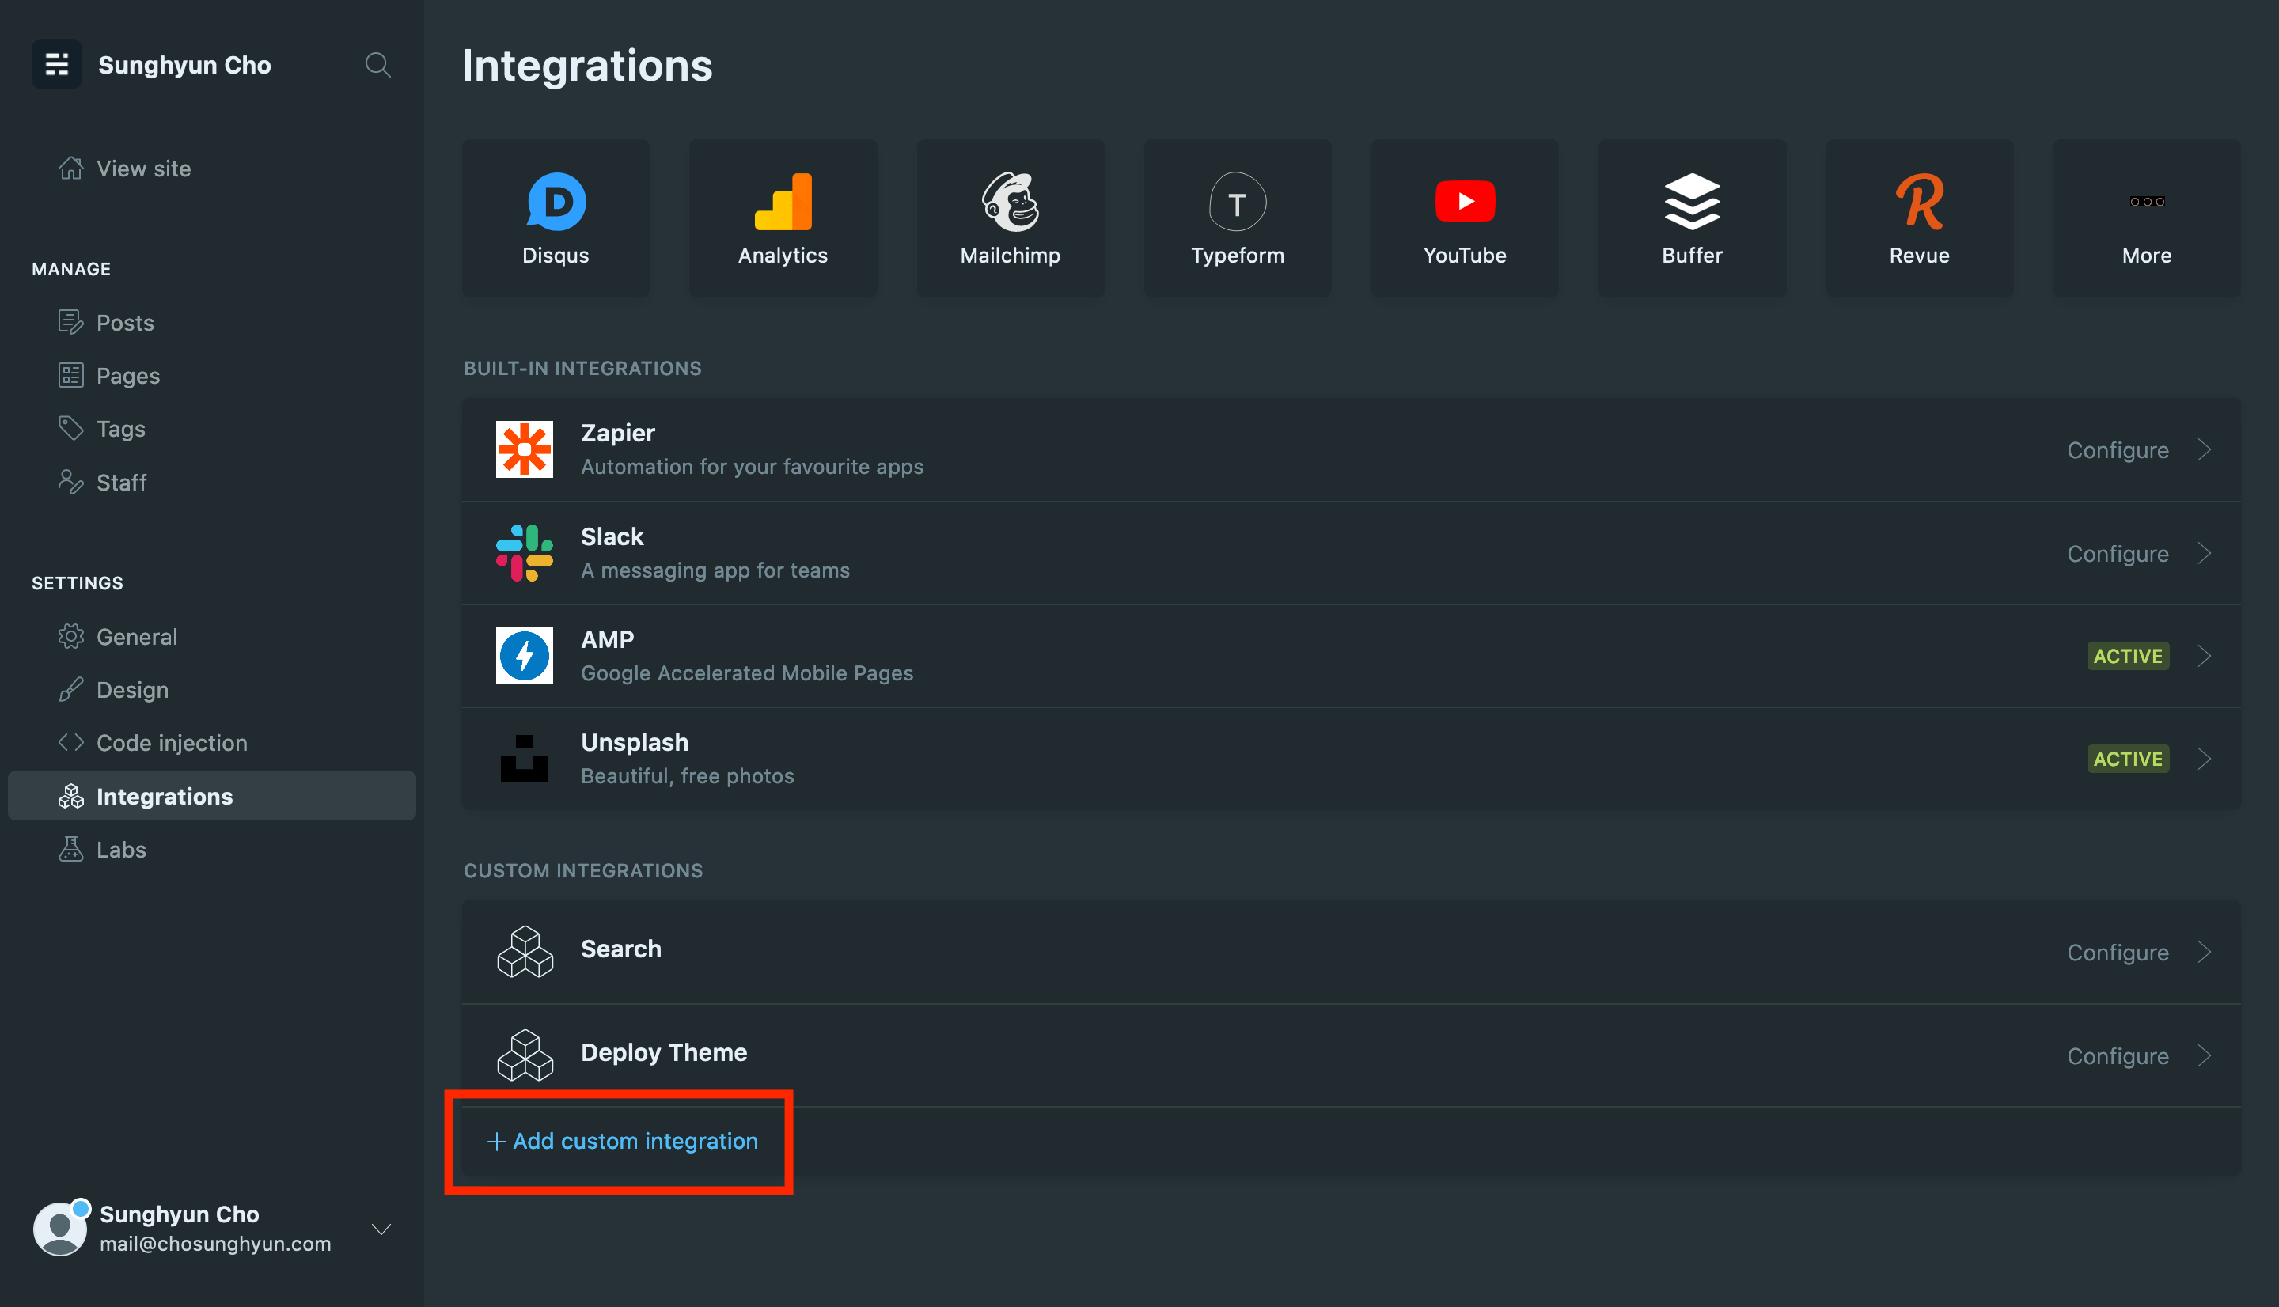The image size is (2279, 1307).
Task: Expand the user account menu chevron
Action: pyautogui.click(x=381, y=1229)
